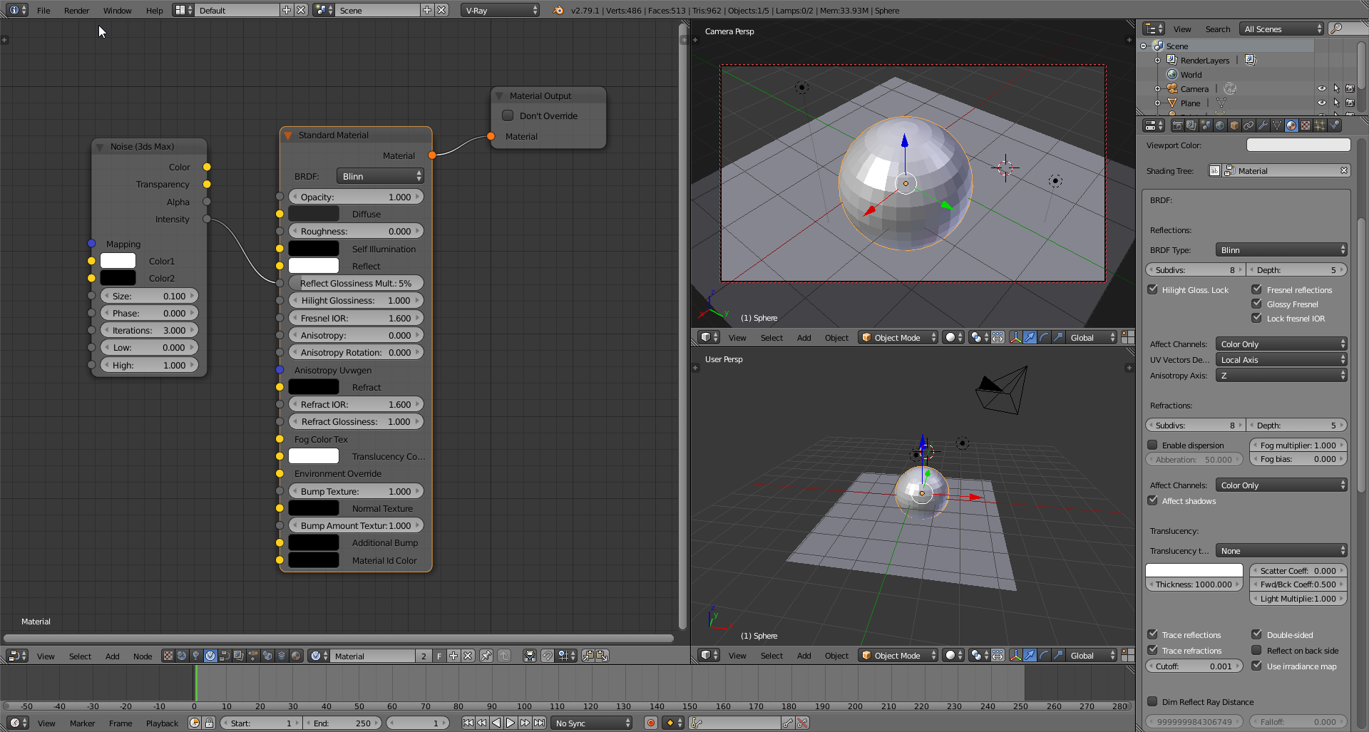Click the timeline End frame field
The width and height of the screenshot is (1369, 732).
point(343,723)
